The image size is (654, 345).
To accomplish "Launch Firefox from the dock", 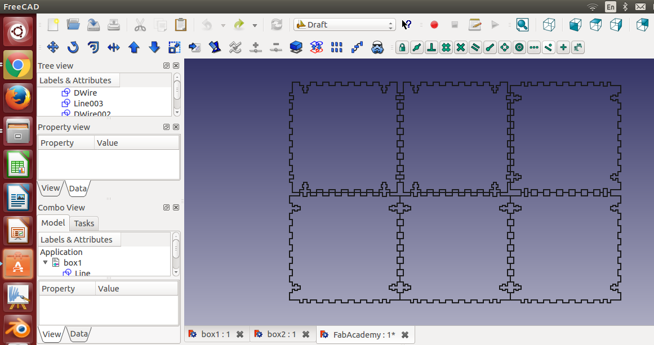I will pyautogui.click(x=18, y=98).
